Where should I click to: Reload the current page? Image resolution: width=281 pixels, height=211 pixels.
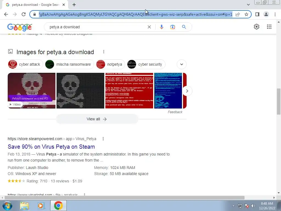click(x=24, y=14)
